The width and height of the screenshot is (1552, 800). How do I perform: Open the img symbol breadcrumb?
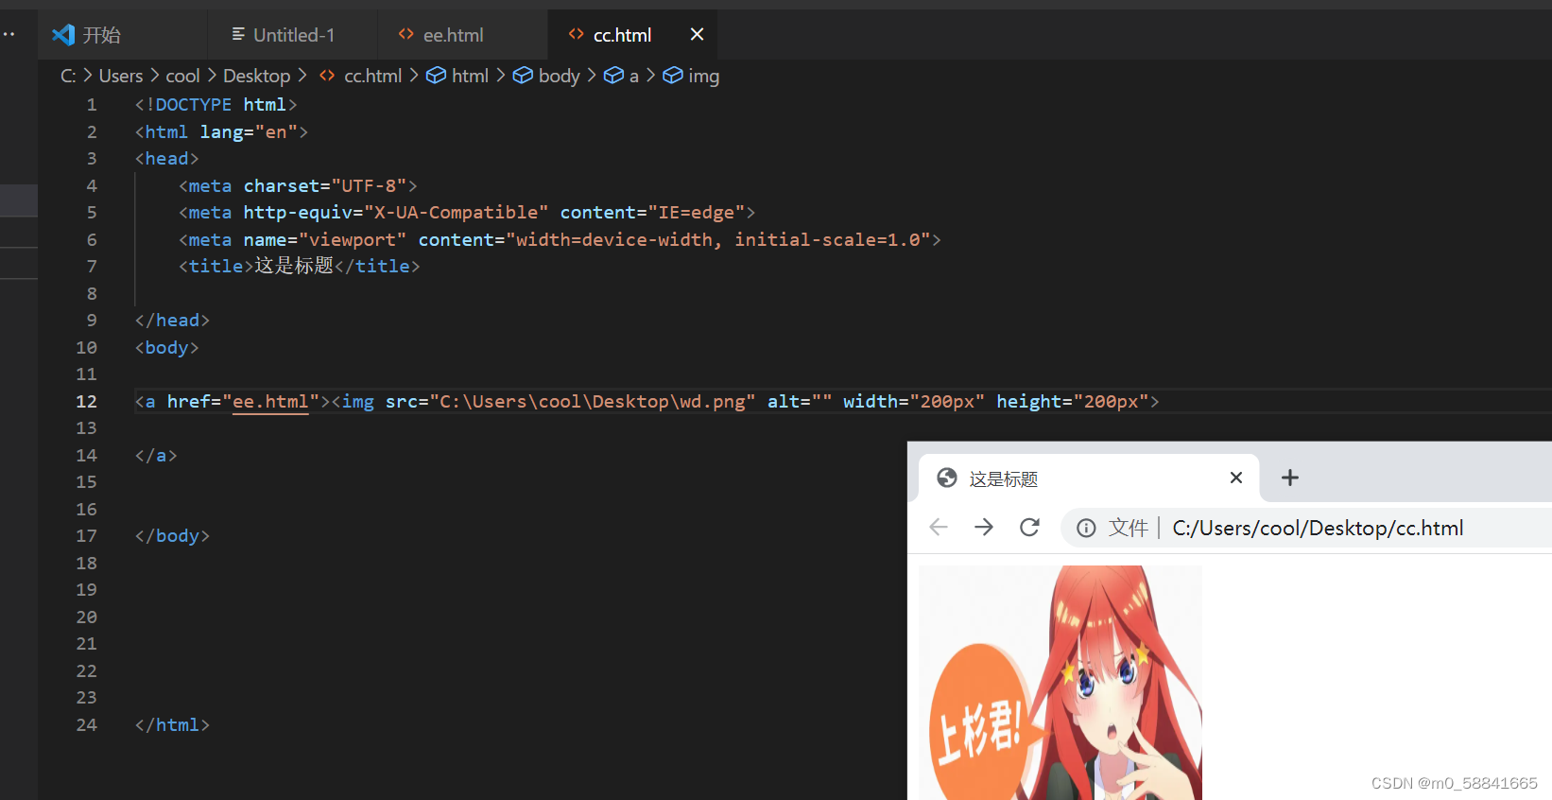[x=703, y=76]
